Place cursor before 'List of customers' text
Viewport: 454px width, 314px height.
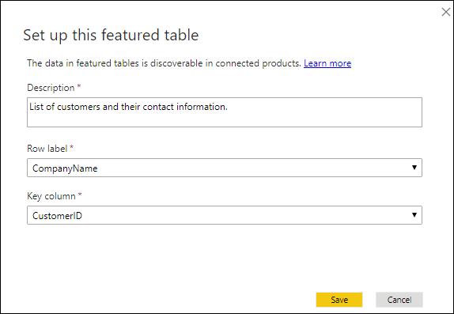29,107
